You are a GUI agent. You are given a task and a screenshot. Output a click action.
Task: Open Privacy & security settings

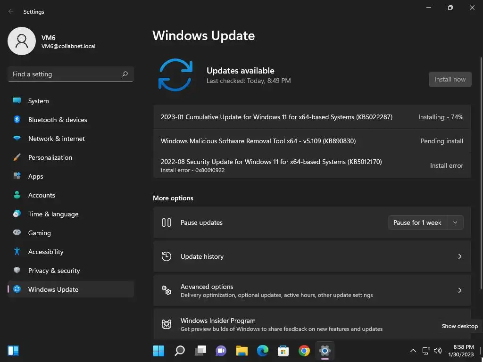(71, 270)
